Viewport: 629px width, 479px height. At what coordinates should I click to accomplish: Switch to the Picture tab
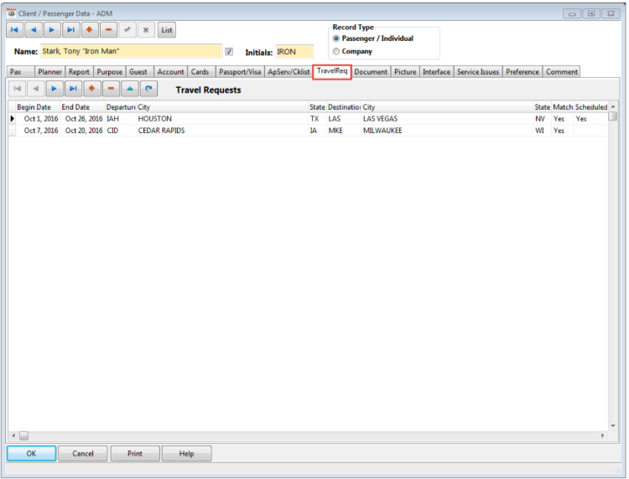pyautogui.click(x=405, y=72)
